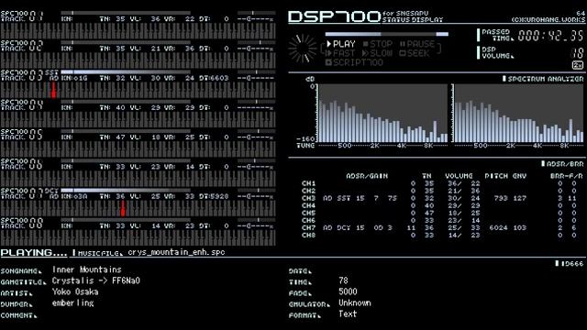The height and width of the screenshot is (330, 587).
Task: Click the song position progress bar
Action: click(x=387, y=34)
